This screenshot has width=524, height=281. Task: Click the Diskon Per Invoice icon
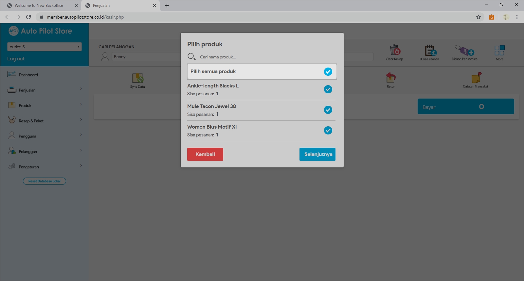(464, 51)
